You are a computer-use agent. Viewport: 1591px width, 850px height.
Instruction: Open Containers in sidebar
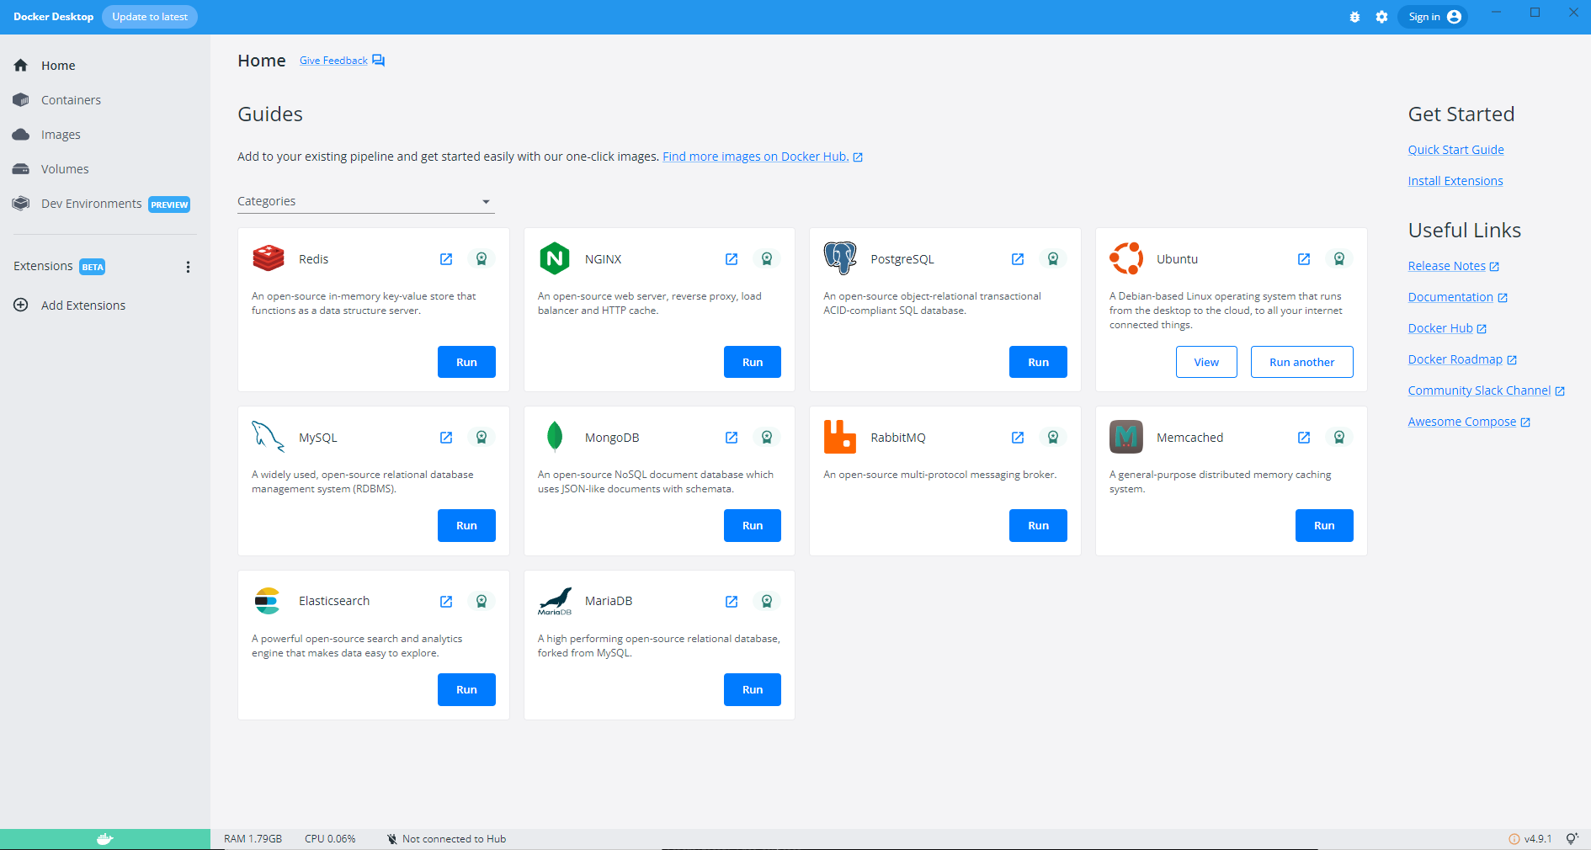pyautogui.click(x=105, y=100)
